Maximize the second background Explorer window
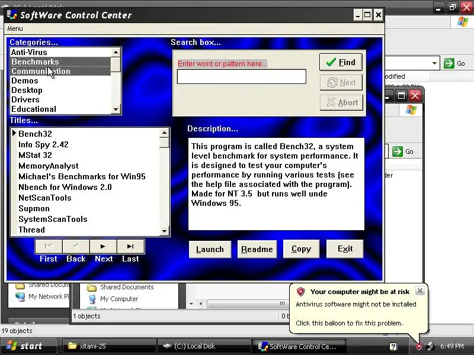Image resolution: width=474 pixels, height=355 pixels. (x=402, y=96)
